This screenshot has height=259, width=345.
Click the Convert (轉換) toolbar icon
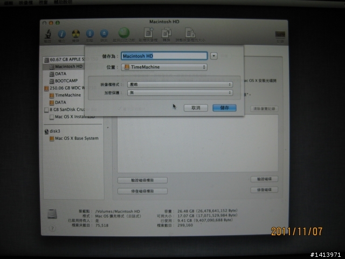pos(167,33)
